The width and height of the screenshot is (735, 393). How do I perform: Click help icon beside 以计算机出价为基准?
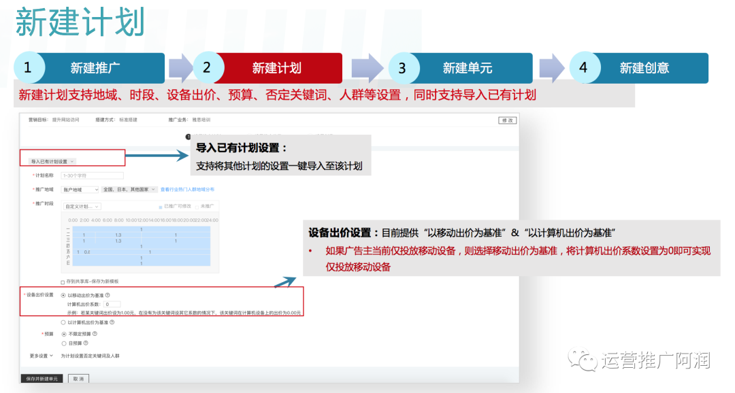coord(112,322)
